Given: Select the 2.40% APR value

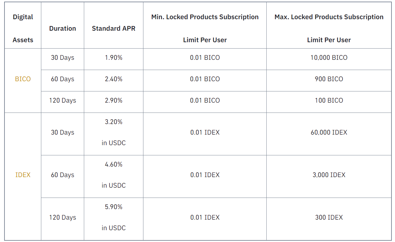Looking at the screenshot, I should 114,79.
